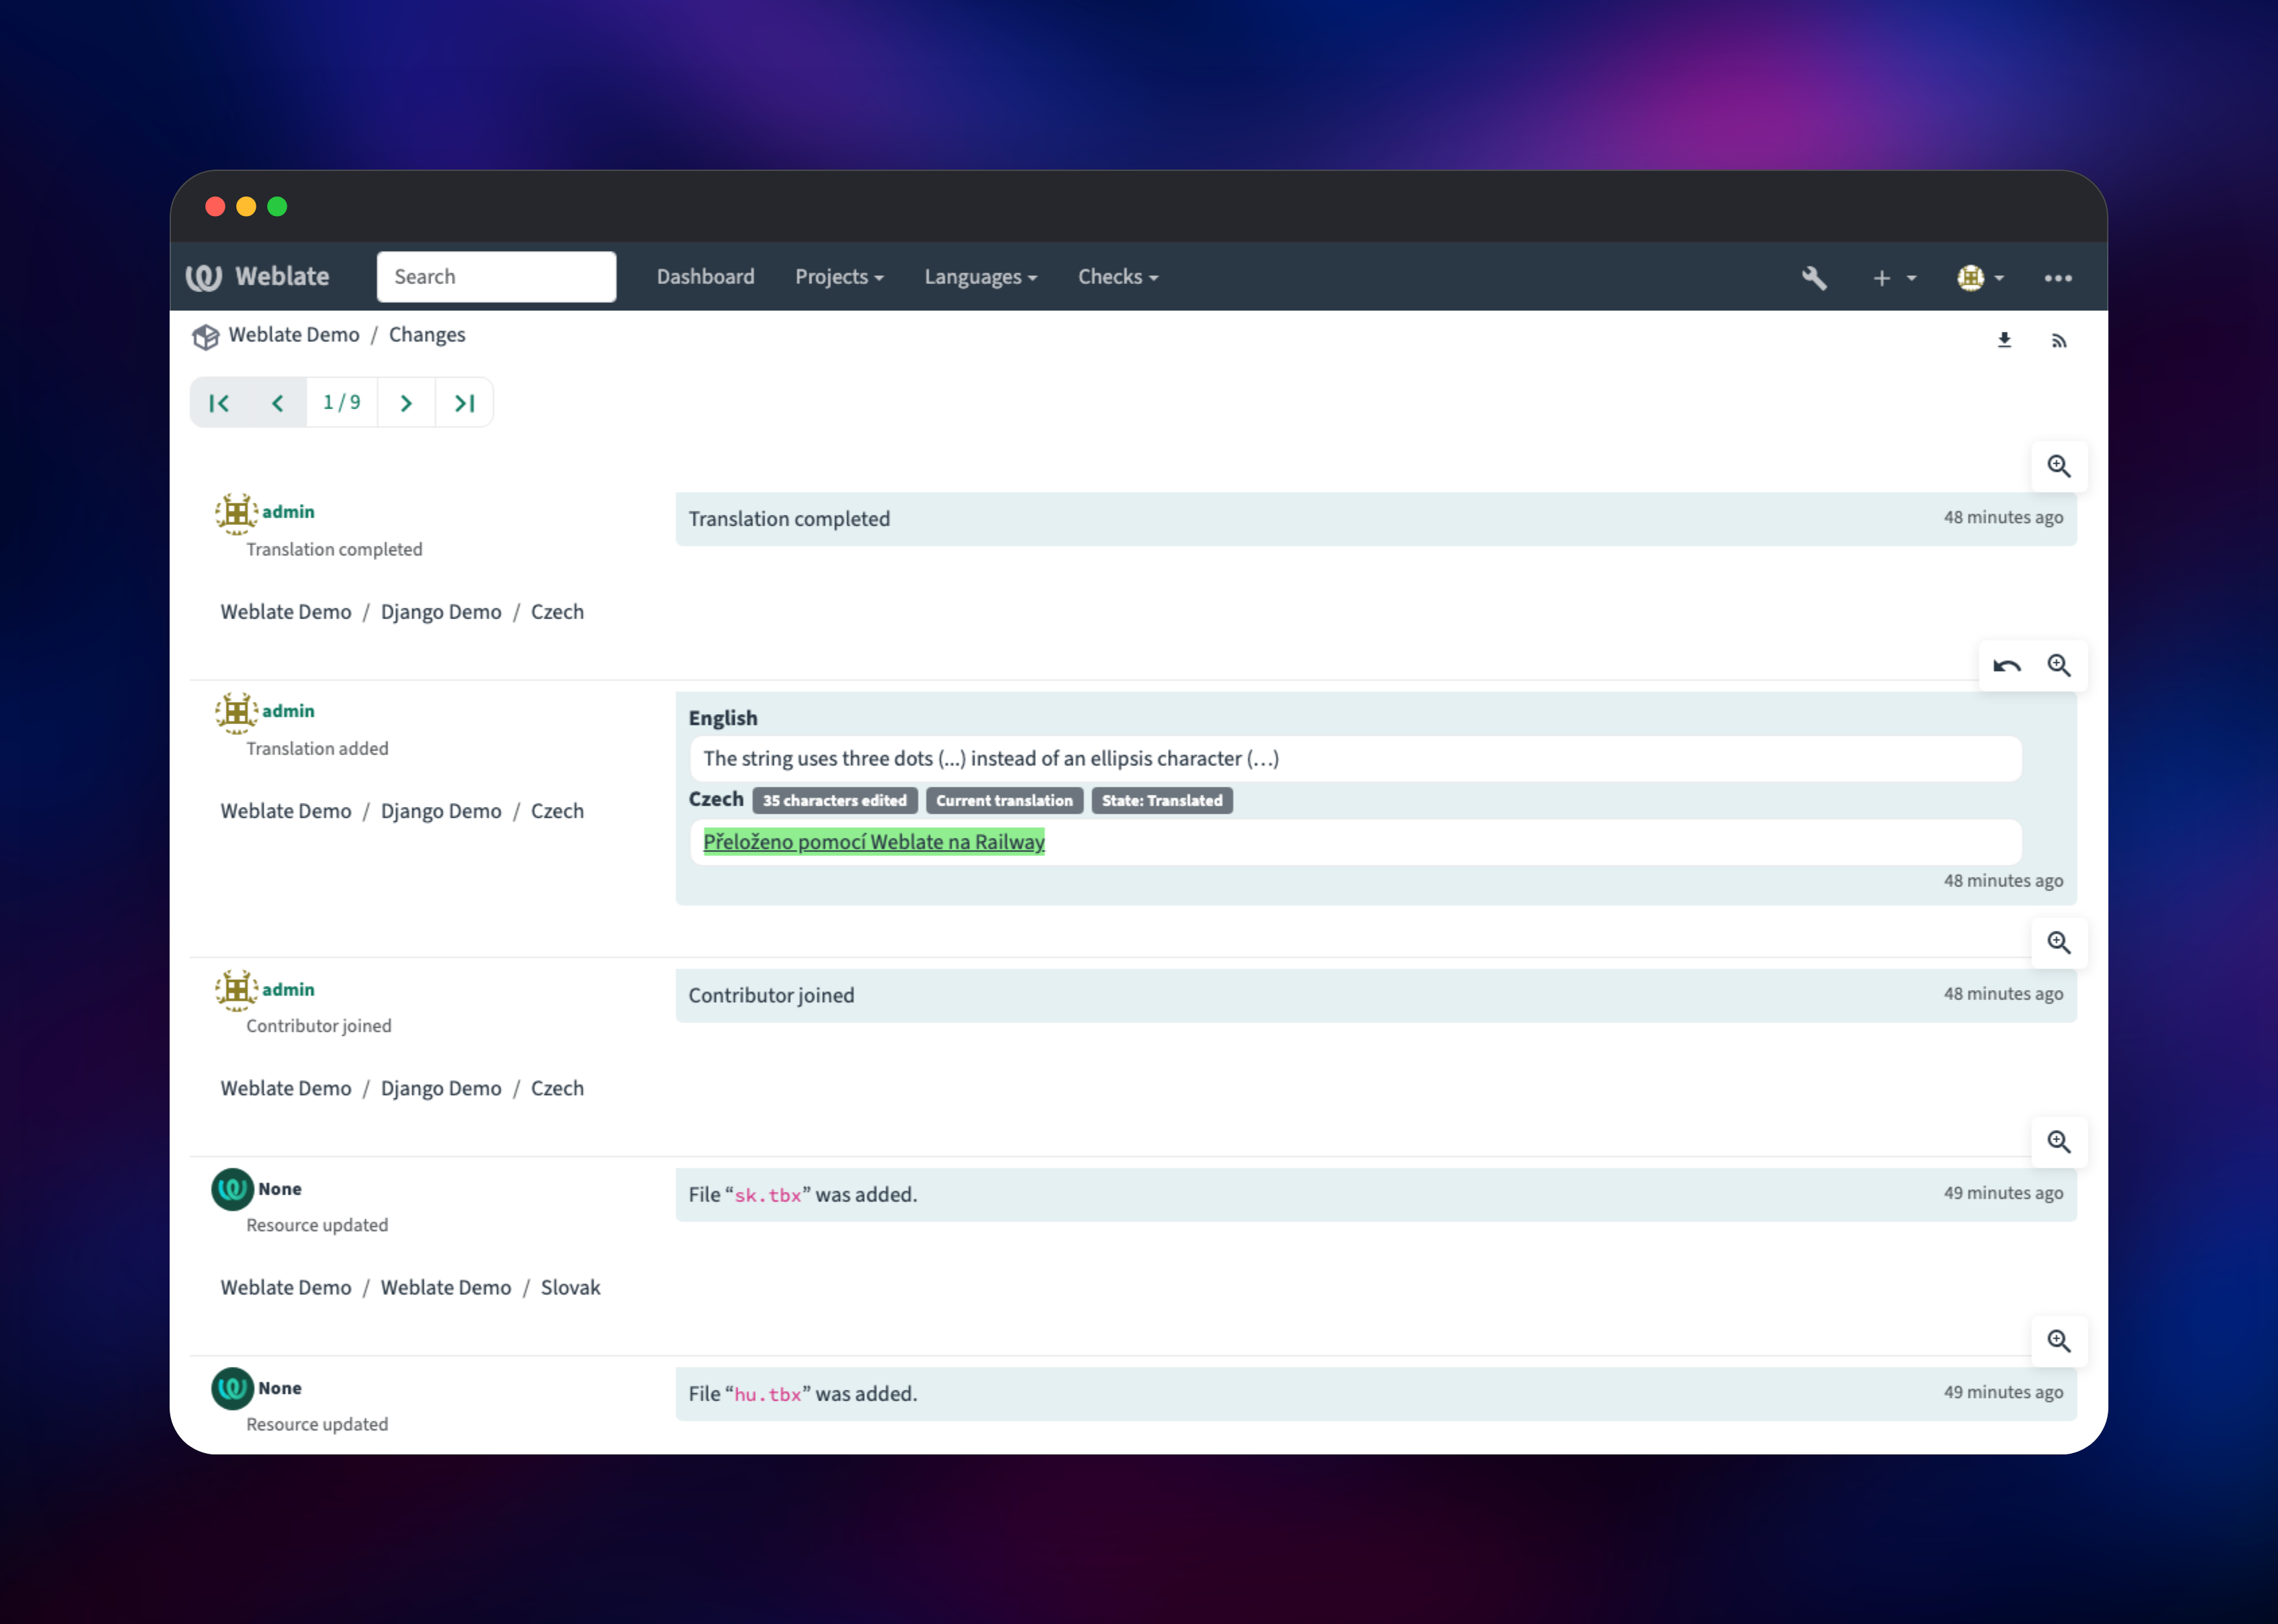The image size is (2278, 1624).
Task: Open the Dashboard menu item
Action: (705, 277)
